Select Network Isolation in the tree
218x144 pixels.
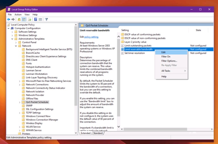click(35, 92)
